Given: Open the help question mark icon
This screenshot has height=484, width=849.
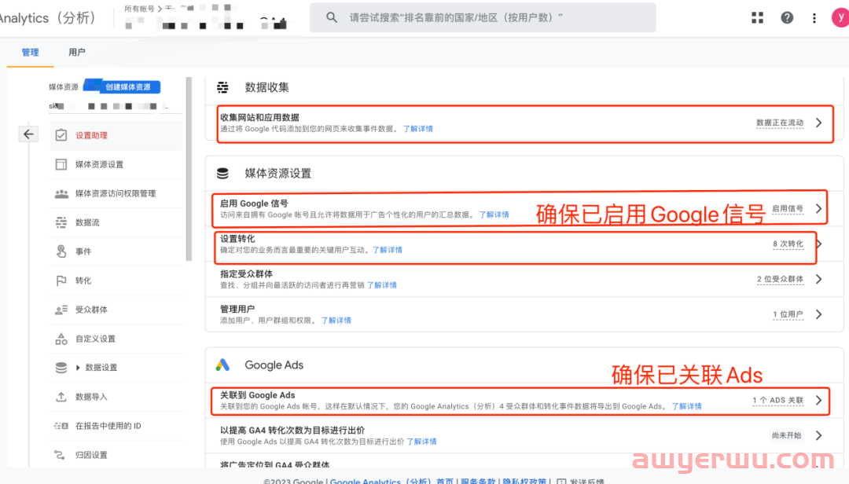Looking at the screenshot, I should (787, 17).
